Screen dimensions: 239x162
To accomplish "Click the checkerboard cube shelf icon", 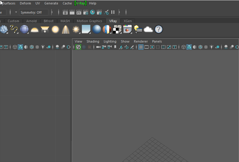I will pyautogui.click(x=117, y=29).
